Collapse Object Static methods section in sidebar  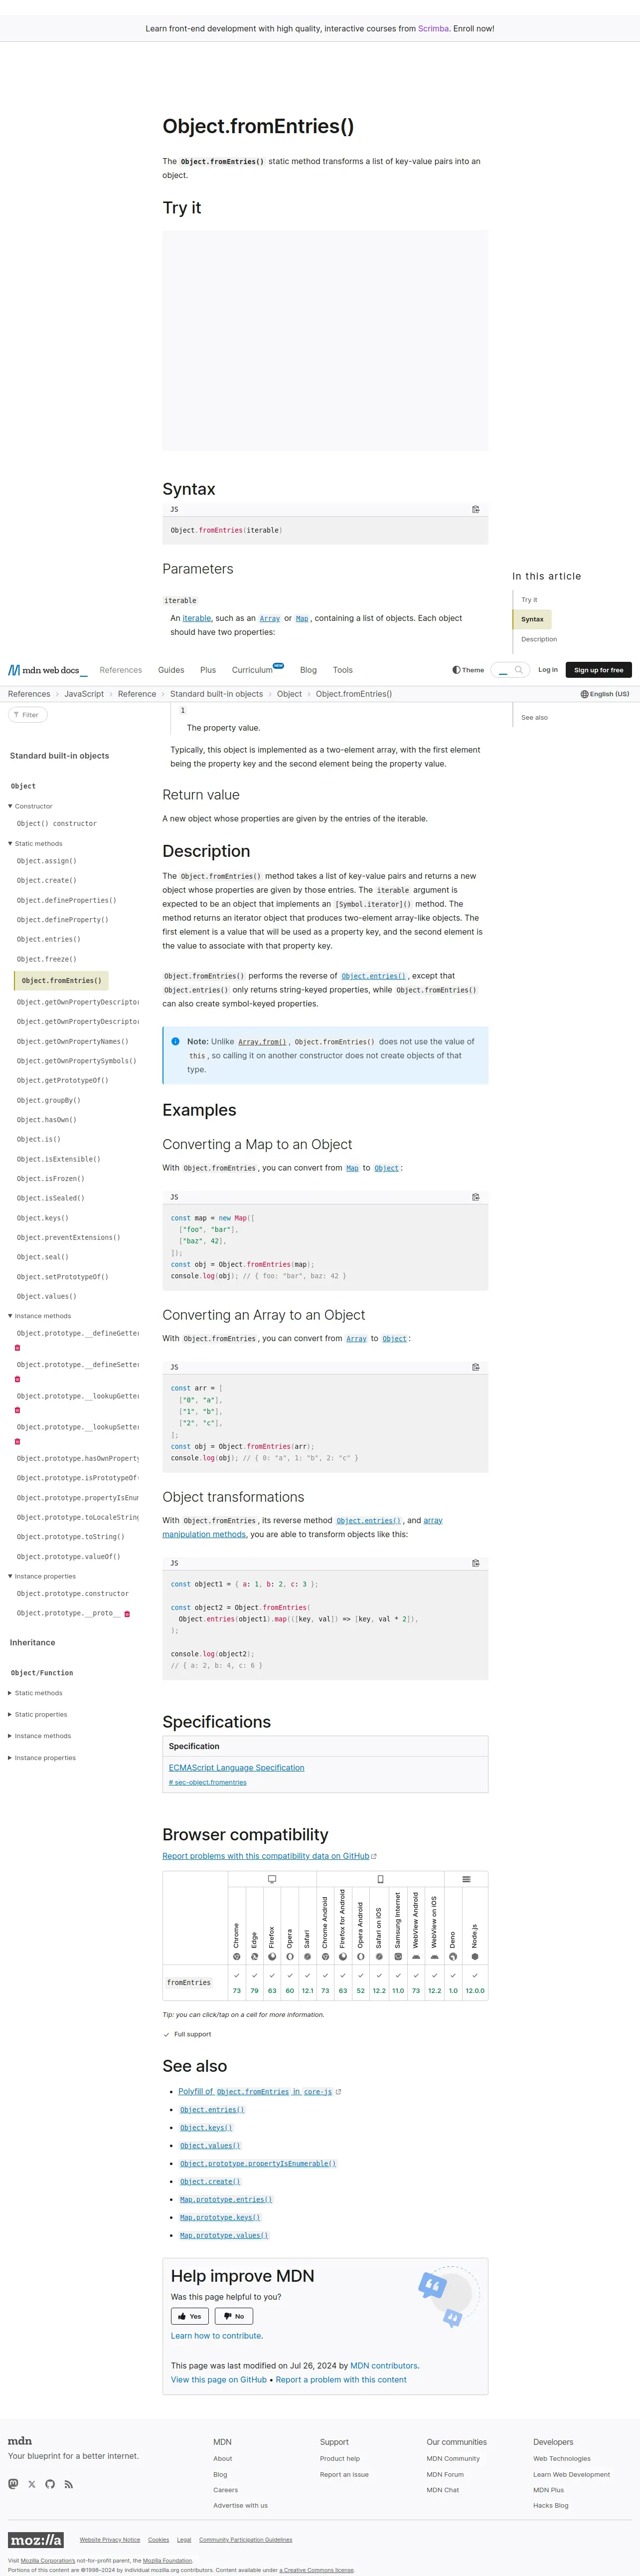[x=36, y=844]
